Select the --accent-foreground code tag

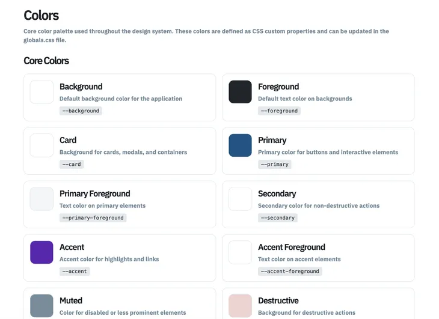click(x=290, y=272)
